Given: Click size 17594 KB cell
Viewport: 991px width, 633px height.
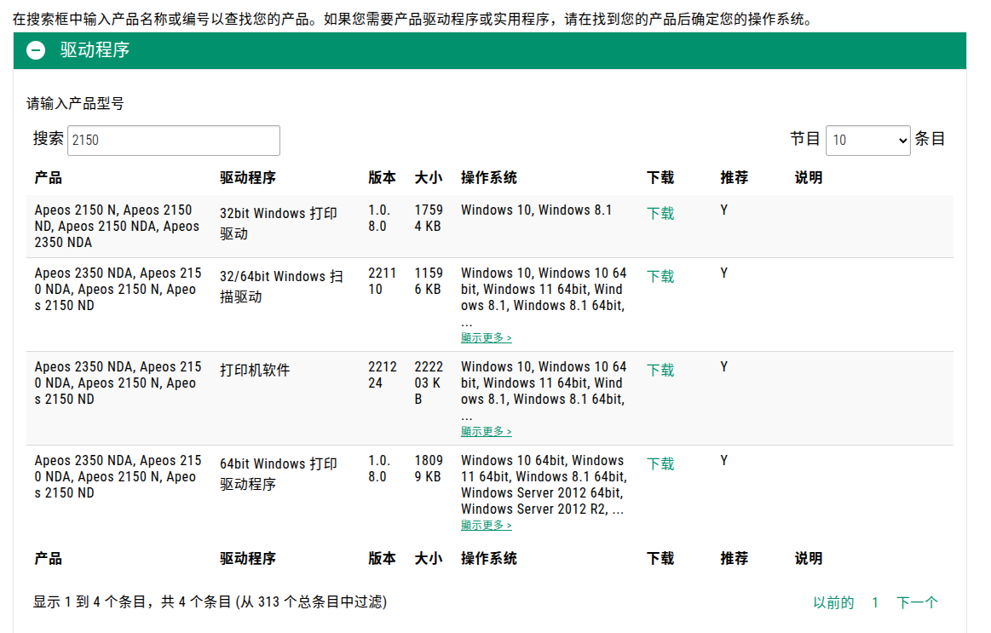Looking at the screenshot, I should tap(429, 218).
